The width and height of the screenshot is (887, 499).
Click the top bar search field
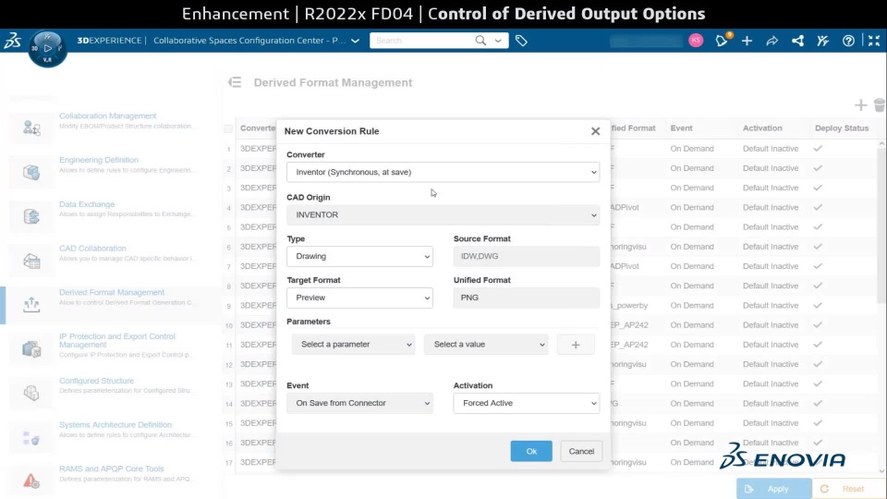click(425, 41)
